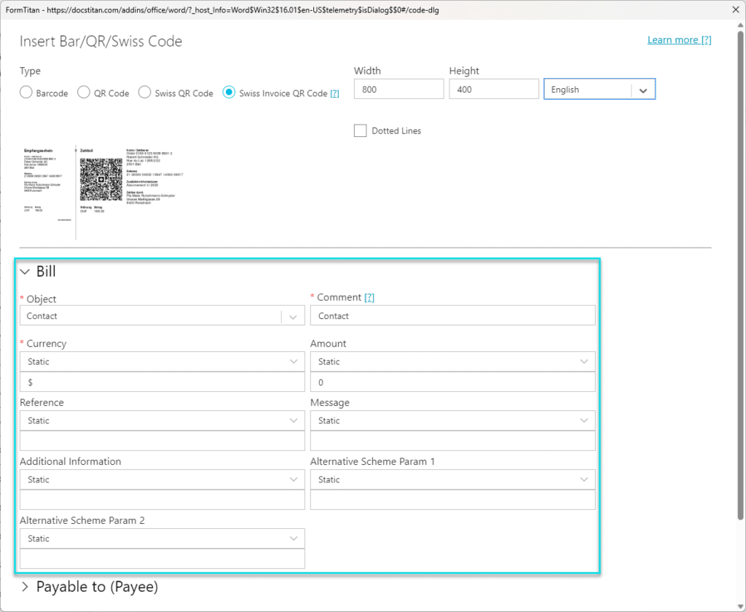Open help next to Swiss Invoice QR Code
746x612 pixels.
(334, 94)
